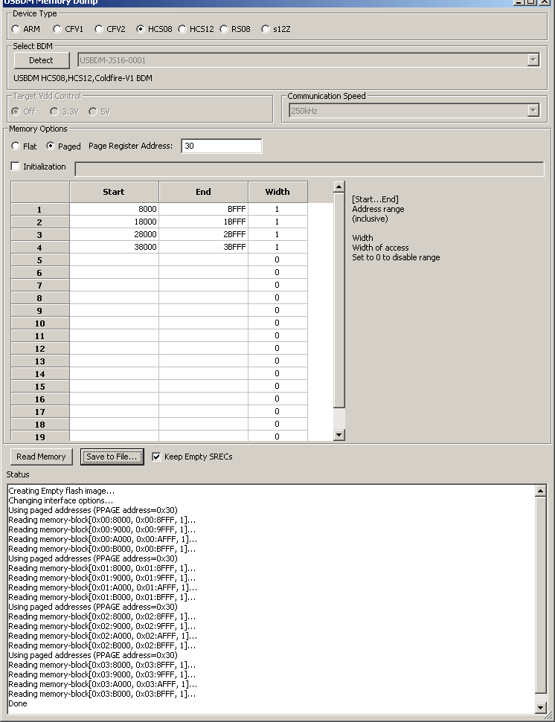The image size is (555, 722).
Task: Select the empty Start cell in row 6
Action: [x=115, y=273]
